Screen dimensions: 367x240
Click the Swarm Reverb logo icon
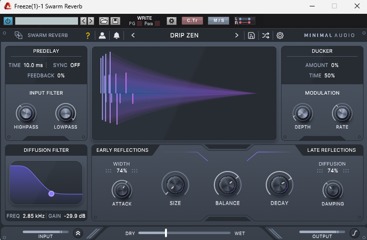(x=18, y=35)
